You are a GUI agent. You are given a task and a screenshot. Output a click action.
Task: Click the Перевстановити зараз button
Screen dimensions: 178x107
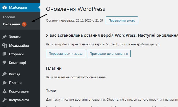pos(66,53)
